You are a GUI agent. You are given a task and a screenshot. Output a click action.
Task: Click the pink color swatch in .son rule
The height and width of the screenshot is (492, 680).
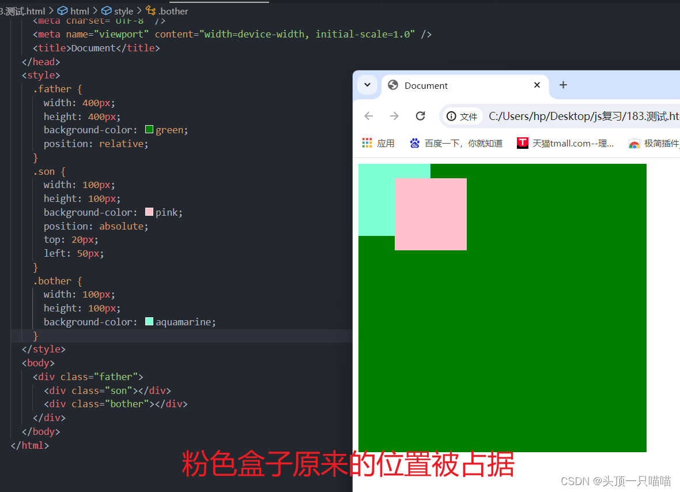tap(148, 212)
